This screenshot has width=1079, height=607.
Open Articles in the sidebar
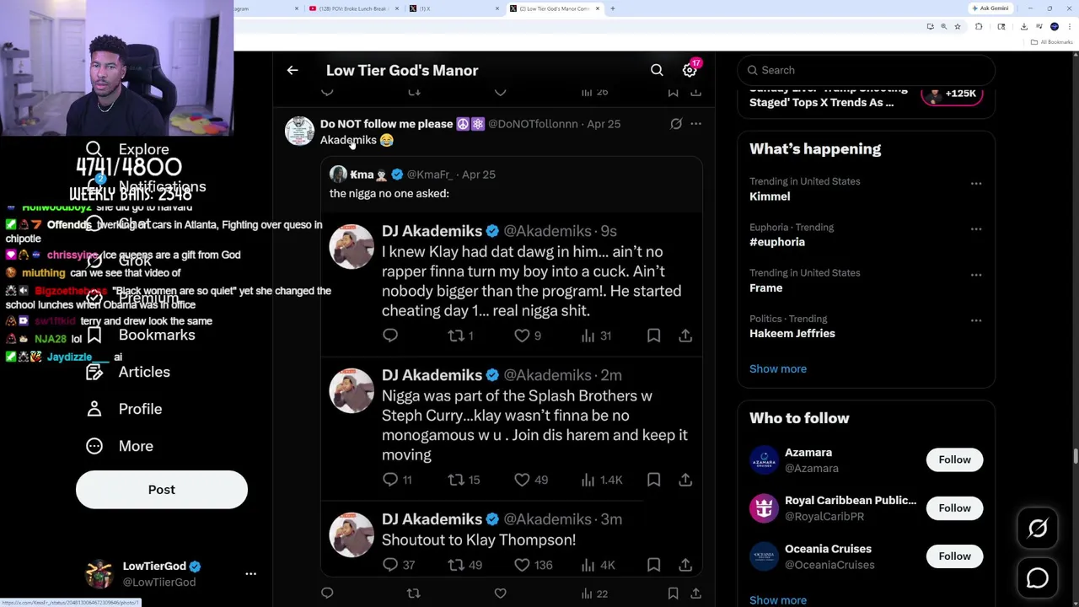127,372
